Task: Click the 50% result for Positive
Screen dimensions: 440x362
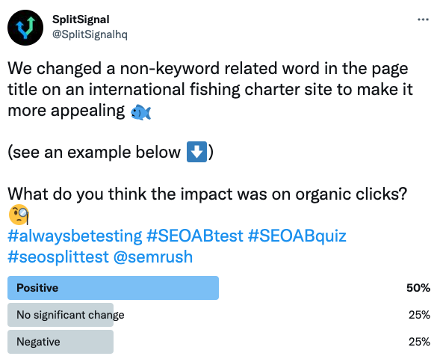Action: coord(418,288)
